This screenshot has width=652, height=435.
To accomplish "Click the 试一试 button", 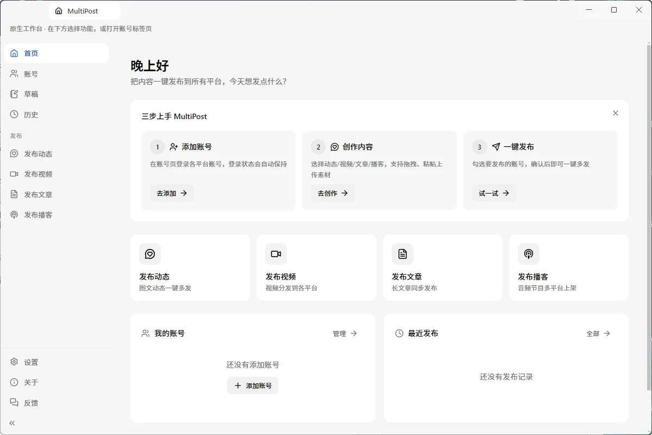I will [x=494, y=193].
